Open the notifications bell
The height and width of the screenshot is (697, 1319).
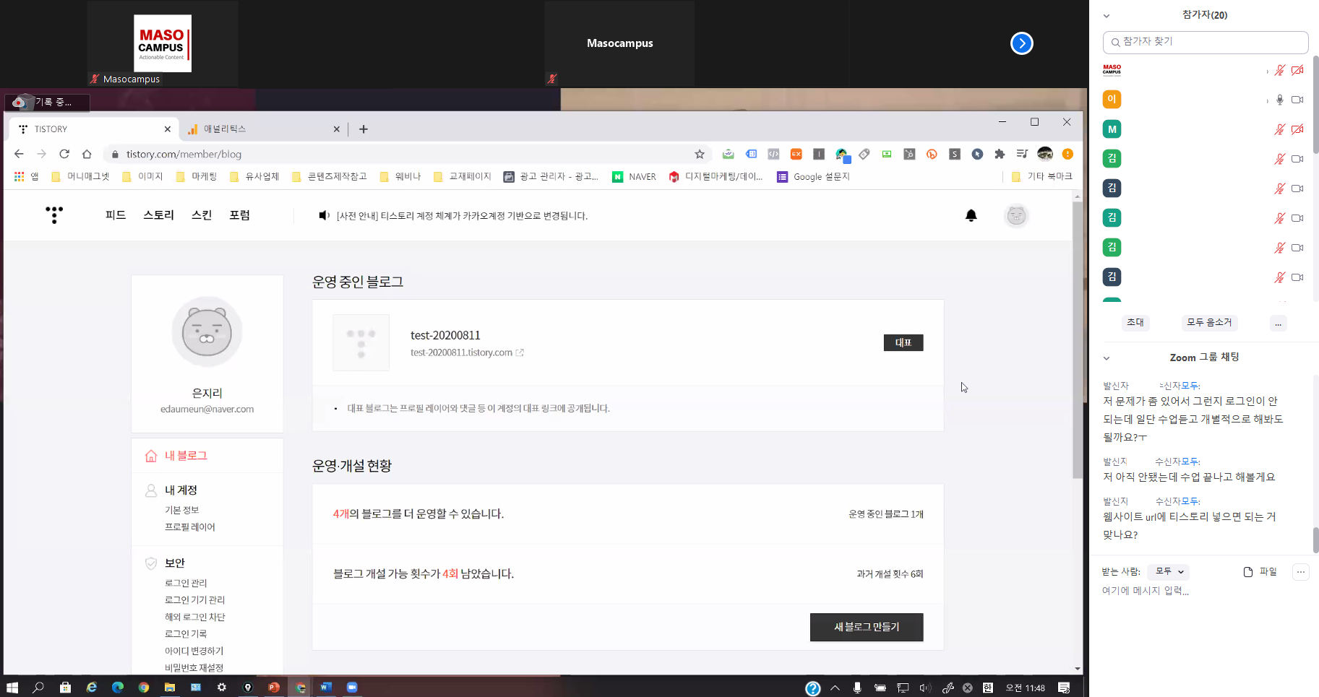[x=971, y=215]
